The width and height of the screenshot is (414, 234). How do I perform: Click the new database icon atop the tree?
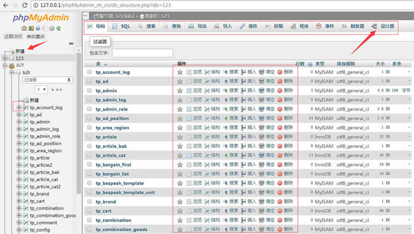pos(12,51)
